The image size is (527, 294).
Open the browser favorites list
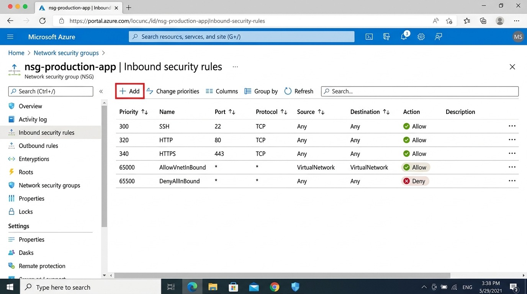467,21
